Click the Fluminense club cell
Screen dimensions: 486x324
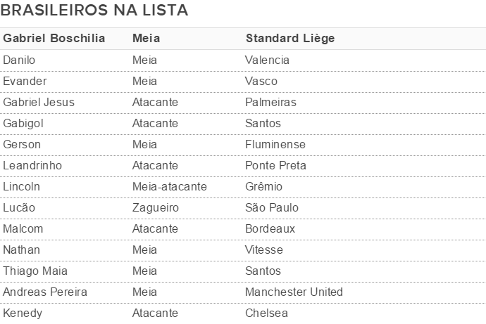tap(275, 144)
